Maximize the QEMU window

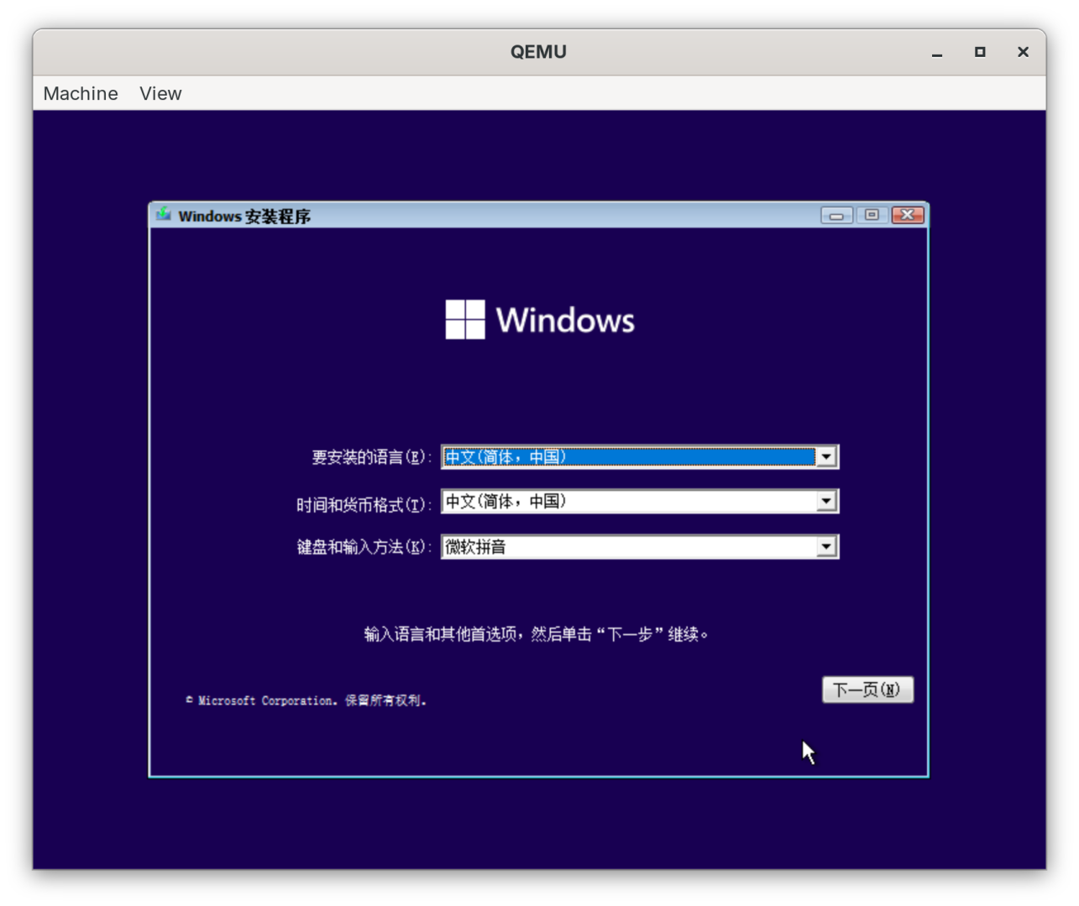click(980, 52)
